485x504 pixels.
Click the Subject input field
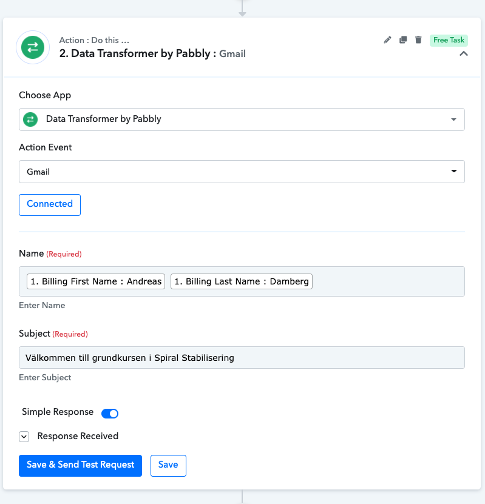tap(242, 357)
